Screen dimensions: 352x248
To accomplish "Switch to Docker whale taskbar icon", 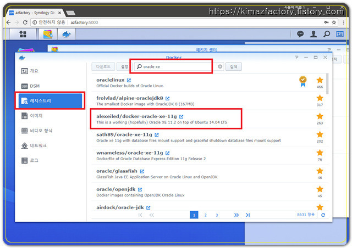I will [x=67, y=34].
